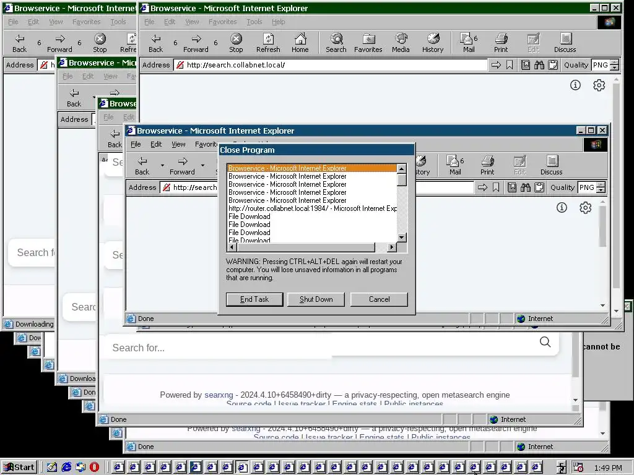
Task: Click the clipboard icon in top window address row
Action: tap(553, 64)
